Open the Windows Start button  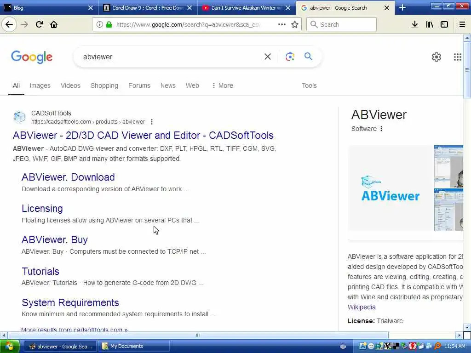(x=10, y=346)
